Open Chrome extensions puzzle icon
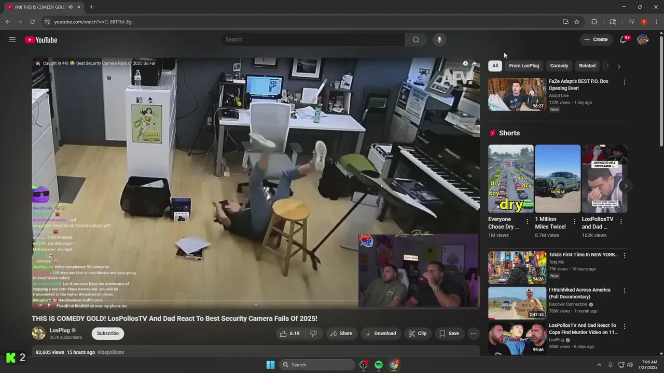 [x=594, y=22]
